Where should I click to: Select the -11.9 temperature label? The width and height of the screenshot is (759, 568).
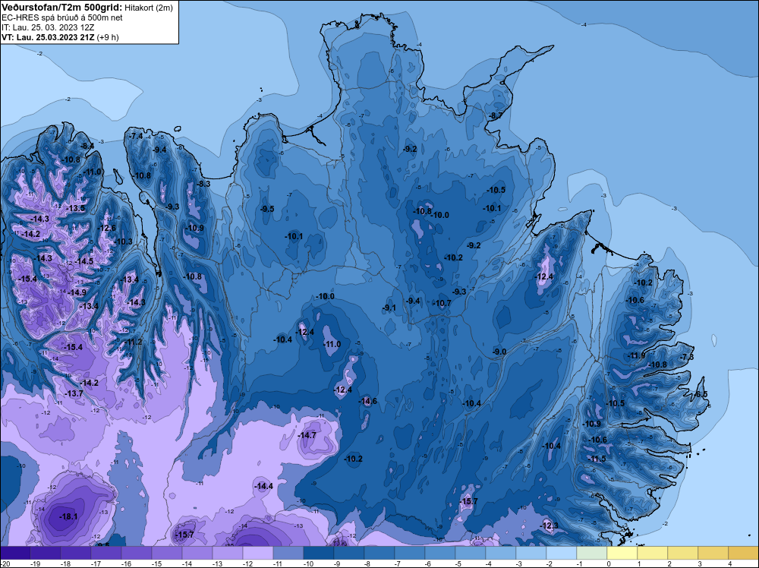635,356
